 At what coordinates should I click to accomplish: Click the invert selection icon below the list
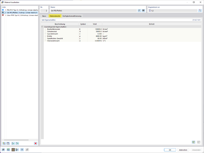point(17,143)
